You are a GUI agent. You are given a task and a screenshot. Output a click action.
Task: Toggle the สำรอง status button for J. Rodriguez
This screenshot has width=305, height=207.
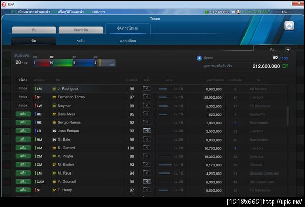coord(23,89)
